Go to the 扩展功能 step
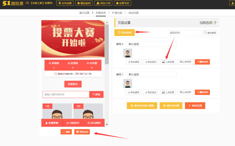 point(117,13)
